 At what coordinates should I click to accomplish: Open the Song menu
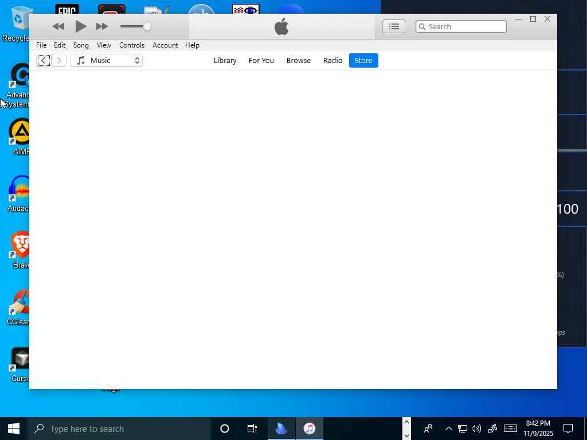tap(81, 45)
